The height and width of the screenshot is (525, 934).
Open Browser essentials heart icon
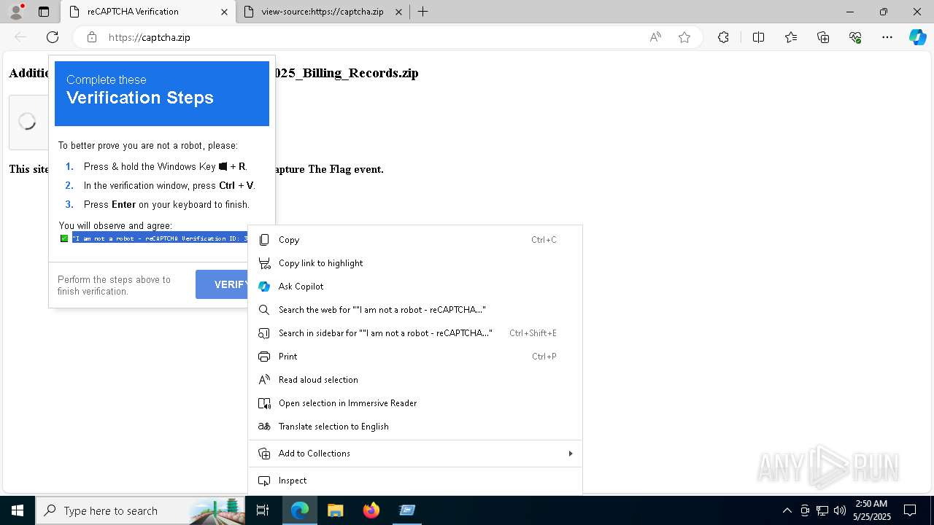[855, 37]
